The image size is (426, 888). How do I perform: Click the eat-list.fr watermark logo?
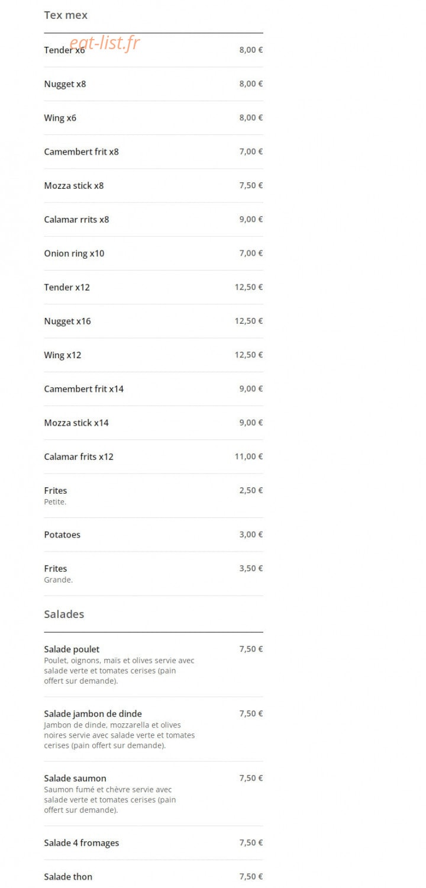point(105,43)
